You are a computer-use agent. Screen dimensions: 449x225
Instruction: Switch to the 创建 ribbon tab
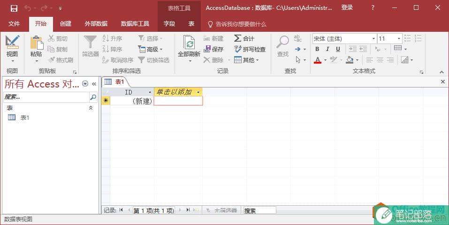click(66, 24)
